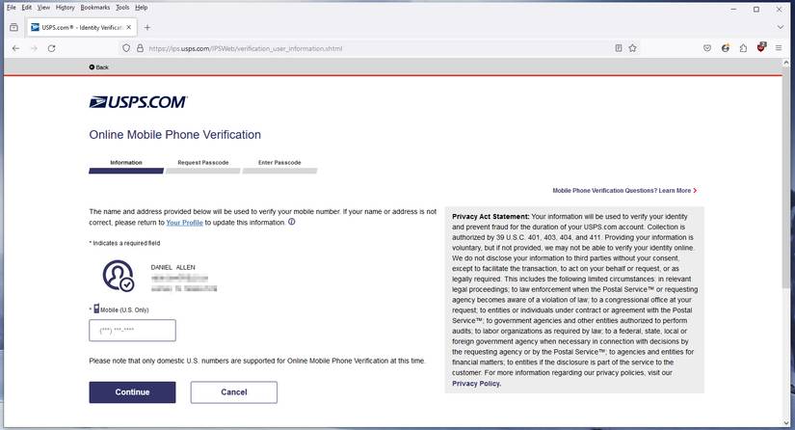Open the Bookmarks menu

94,7
